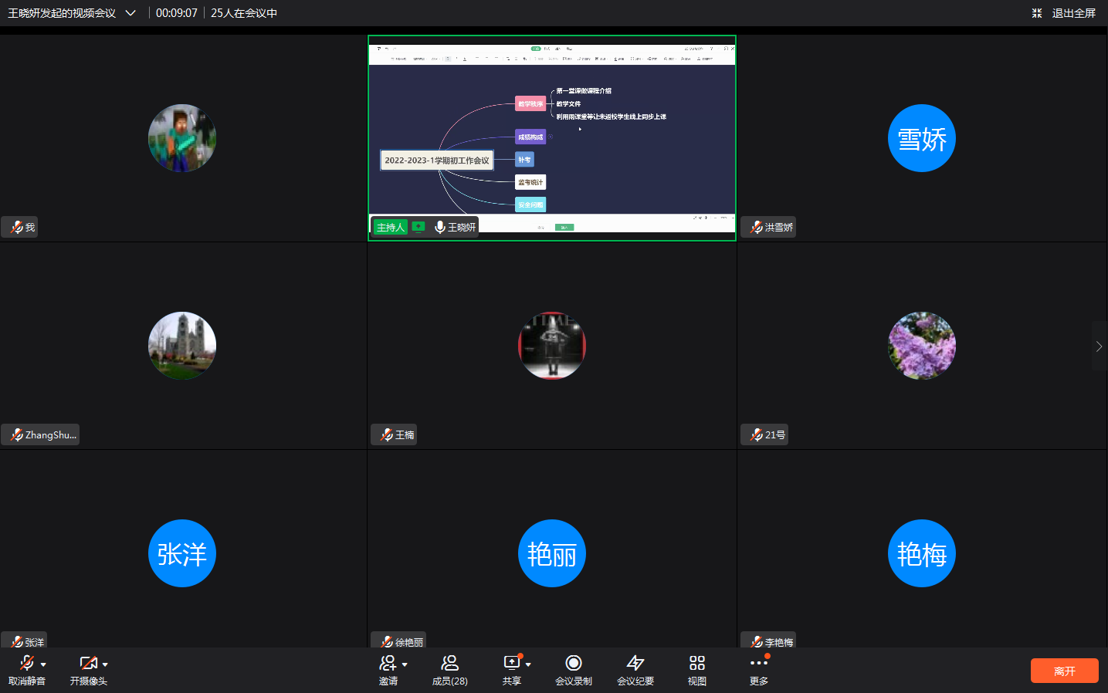This screenshot has width=1108, height=693.
Task: Expand share options arrow beside 共享
Action: point(528,664)
